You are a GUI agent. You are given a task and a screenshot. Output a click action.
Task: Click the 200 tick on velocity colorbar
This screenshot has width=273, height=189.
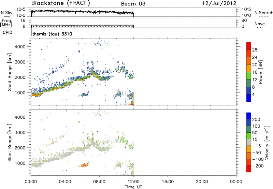click(256, 119)
